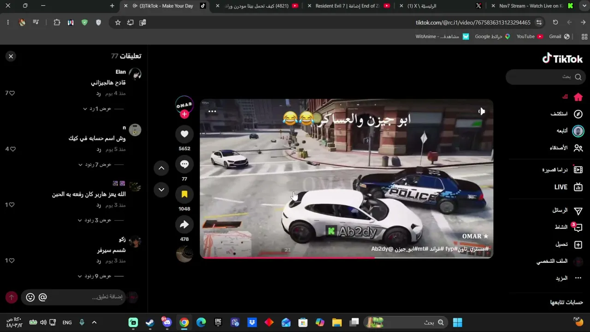Click the TikTok search field
Viewport: 590px width, 332px height.
[546, 77]
